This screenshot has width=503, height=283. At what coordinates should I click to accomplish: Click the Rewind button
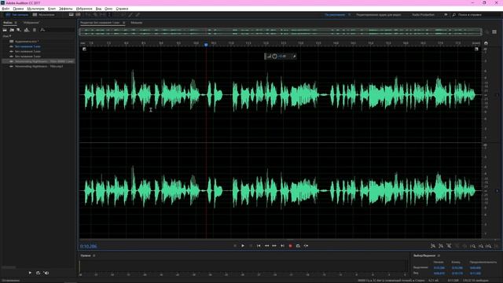pos(266,246)
